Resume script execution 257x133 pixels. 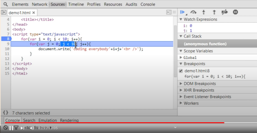click(183, 12)
